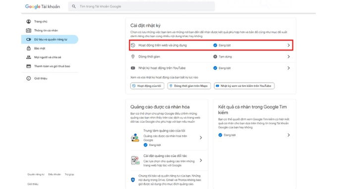Open Nhật ký hoạt động trên YouTube row

211,68
